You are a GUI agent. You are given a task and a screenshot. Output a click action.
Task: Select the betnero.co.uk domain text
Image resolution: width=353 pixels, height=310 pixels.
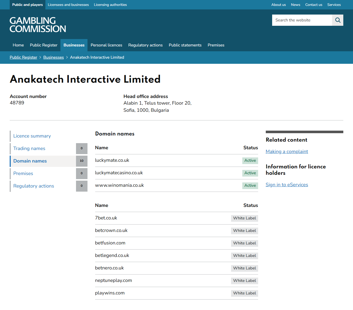pyautogui.click(x=109, y=268)
